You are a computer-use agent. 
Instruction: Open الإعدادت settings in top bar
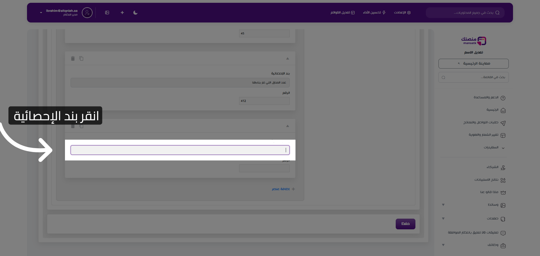(x=402, y=13)
